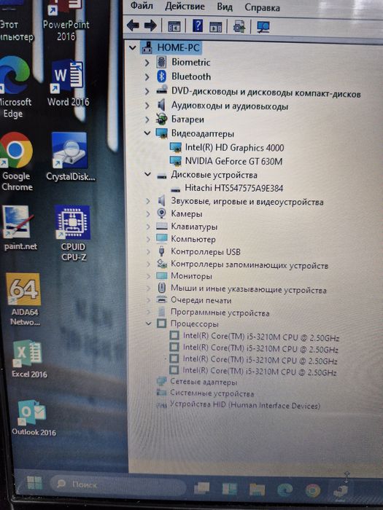Collapse the Процессоры category

149,323
